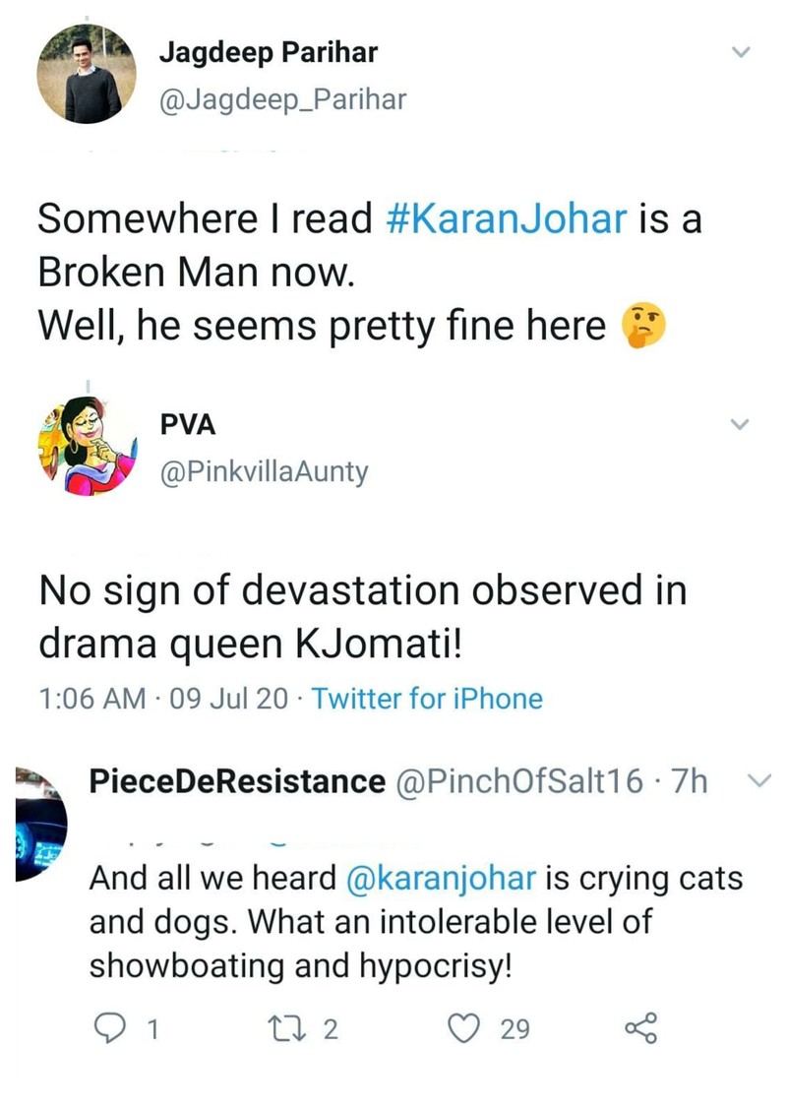Open PVA's cartoon avatar
The height and width of the screenshot is (1109, 787).
point(86,446)
